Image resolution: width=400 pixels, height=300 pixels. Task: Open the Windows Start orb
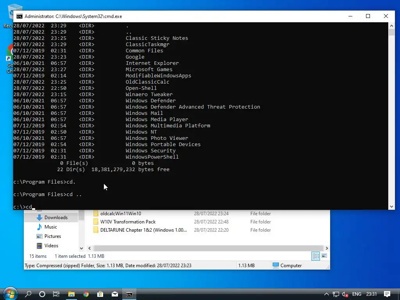(x=10, y=293)
